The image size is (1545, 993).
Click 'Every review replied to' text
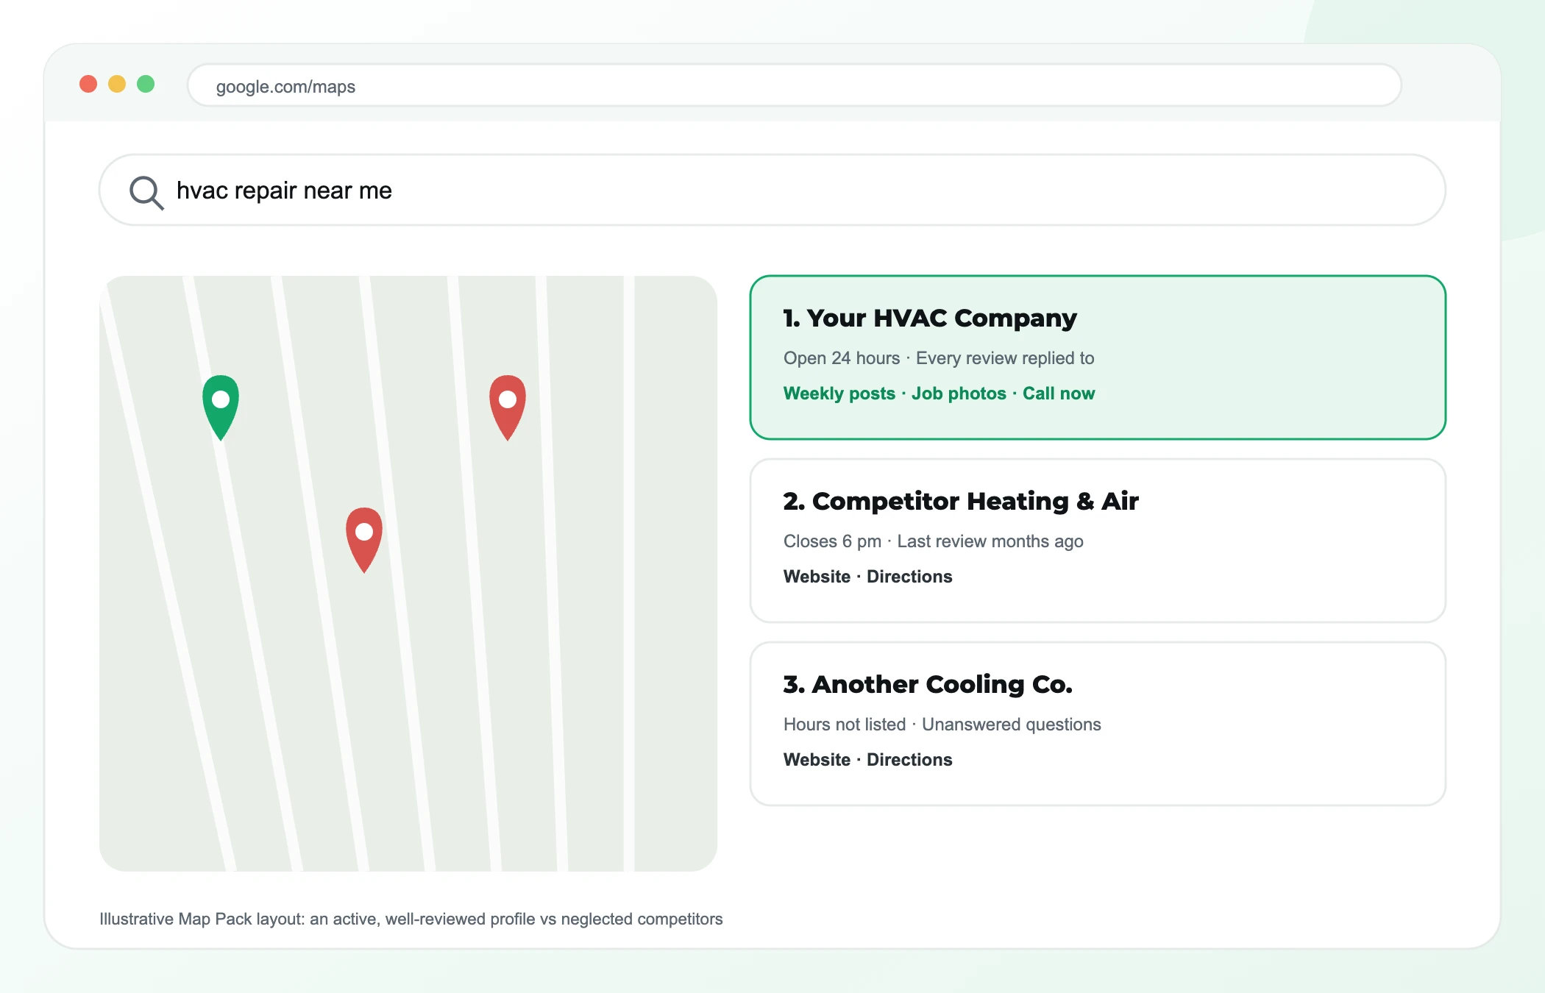[x=1005, y=358]
